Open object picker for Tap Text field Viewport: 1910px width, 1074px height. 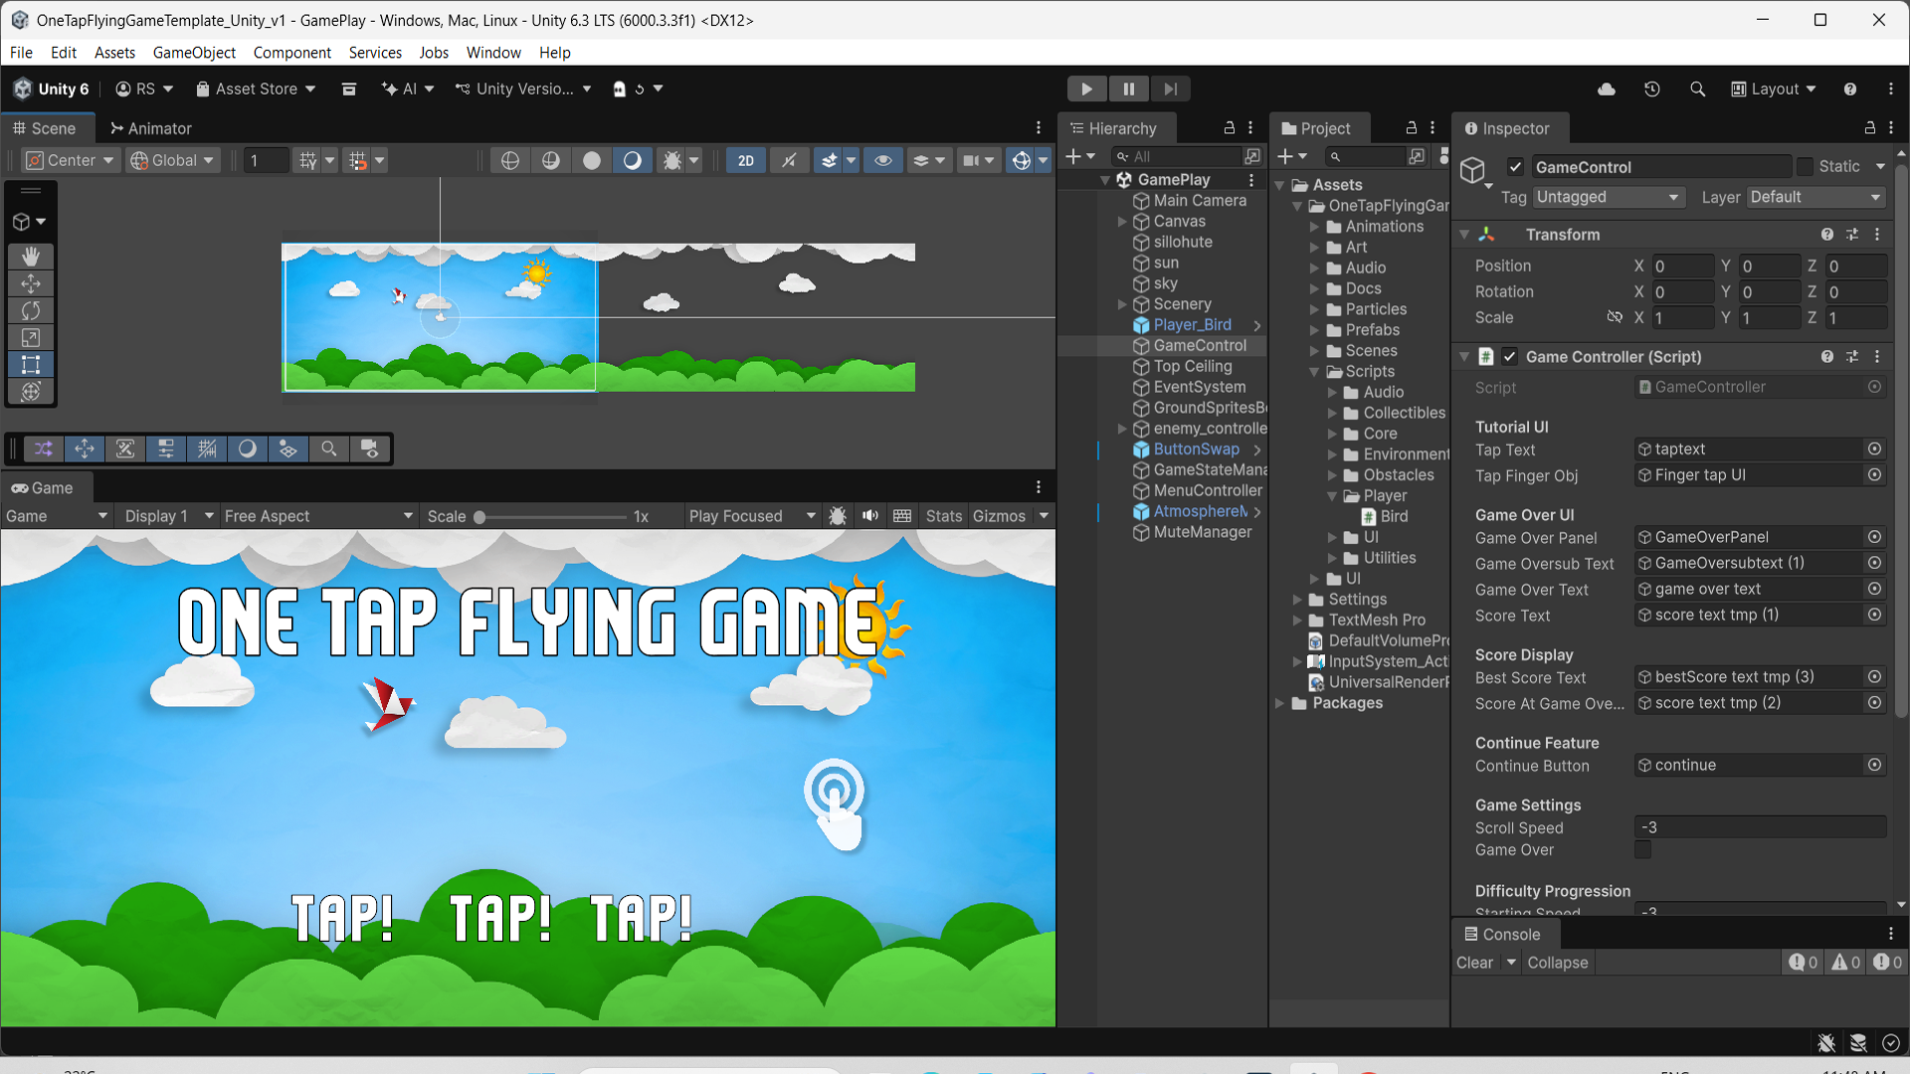pyautogui.click(x=1874, y=448)
